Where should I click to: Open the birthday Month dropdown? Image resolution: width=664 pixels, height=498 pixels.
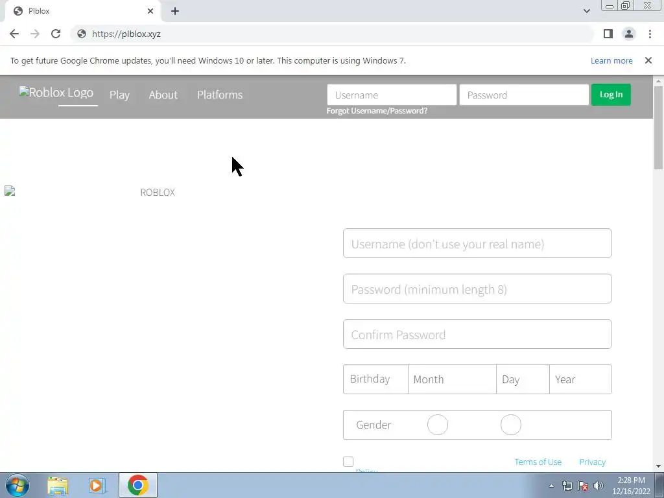pyautogui.click(x=452, y=379)
